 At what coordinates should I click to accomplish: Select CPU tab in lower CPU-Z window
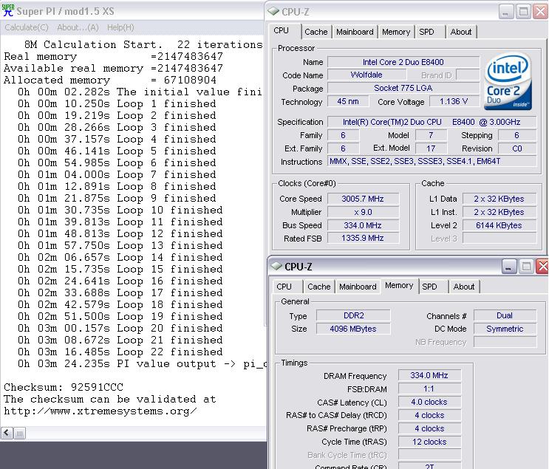pyautogui.click(x=284, y=287)
